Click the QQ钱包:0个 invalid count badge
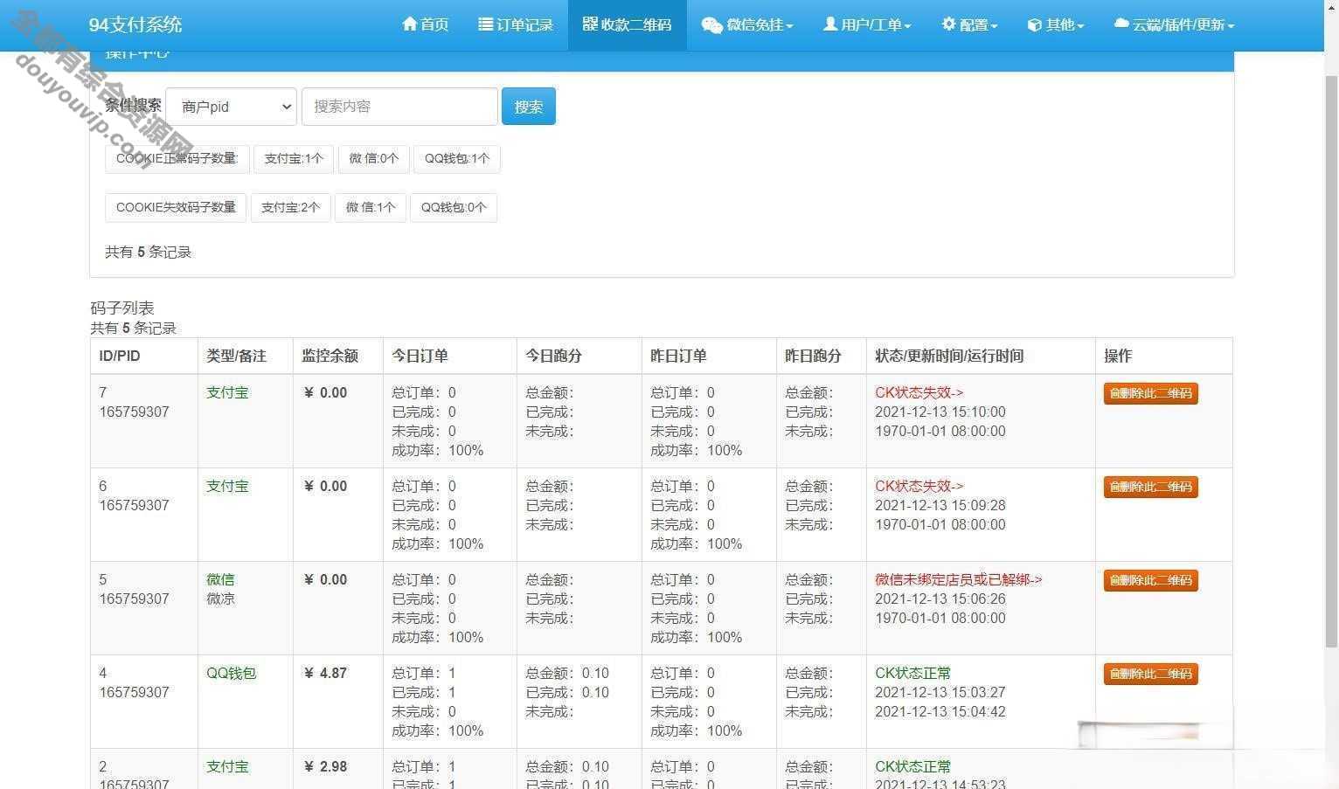 click(454, 207)
